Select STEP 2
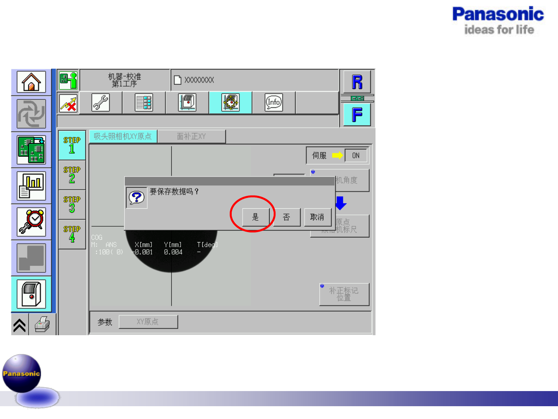The width and height of the screenshot is (558, 419). pyautogui.click(x=72, y=175)
